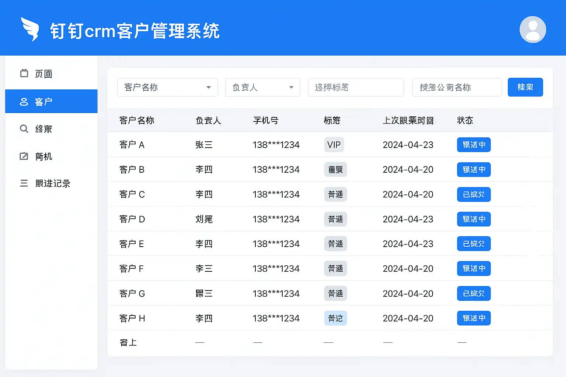Expand the 客户名称 dropdown arrow
This screenshot has width=566, height=377.
point(209,87)
